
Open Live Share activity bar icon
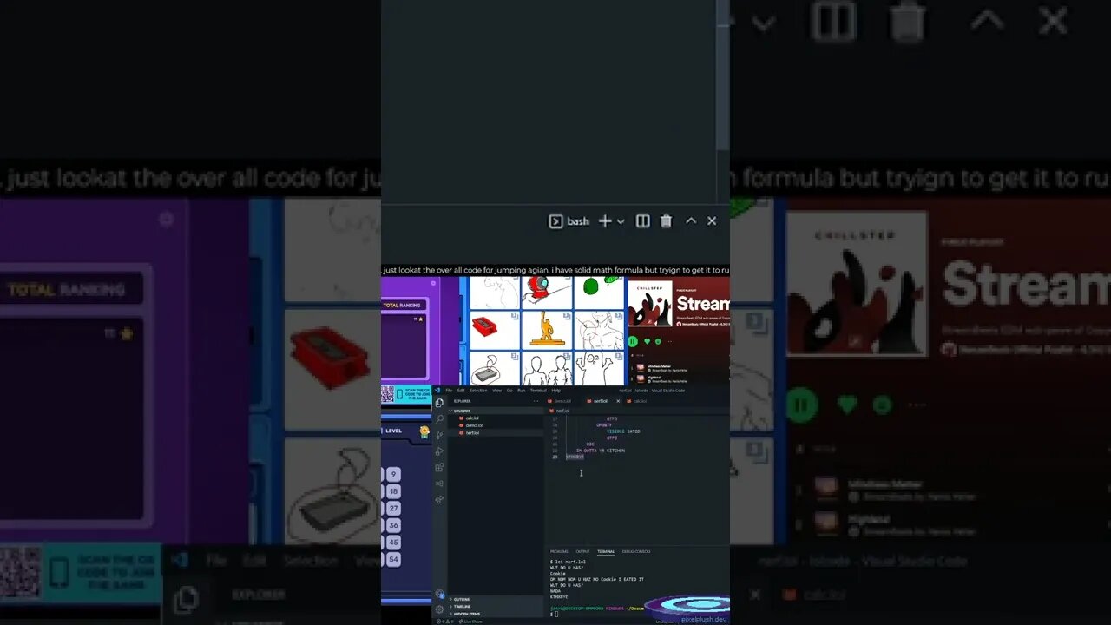point(439,499)
